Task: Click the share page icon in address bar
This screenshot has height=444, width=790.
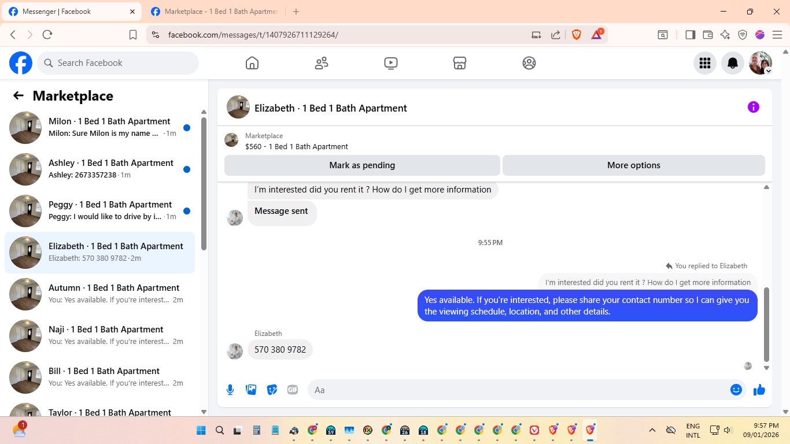Action: (556, 35)
